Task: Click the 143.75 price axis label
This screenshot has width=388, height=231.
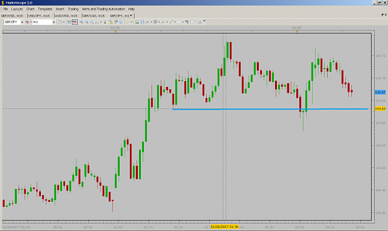Action: click(x=381, y=56)
